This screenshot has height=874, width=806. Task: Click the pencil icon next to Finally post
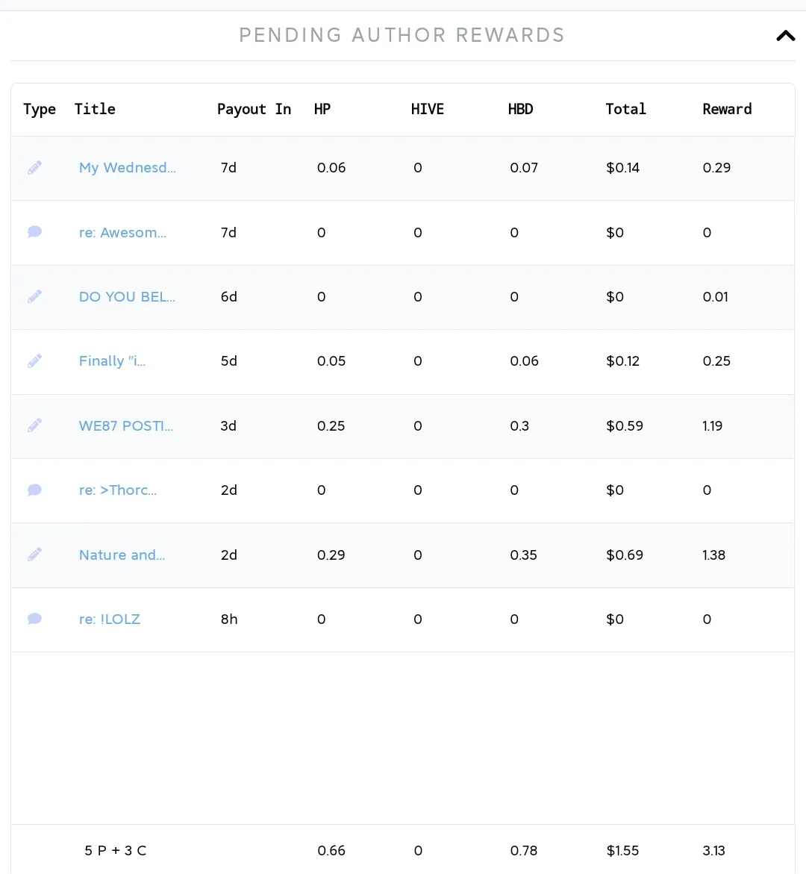[x=34, y=361]
